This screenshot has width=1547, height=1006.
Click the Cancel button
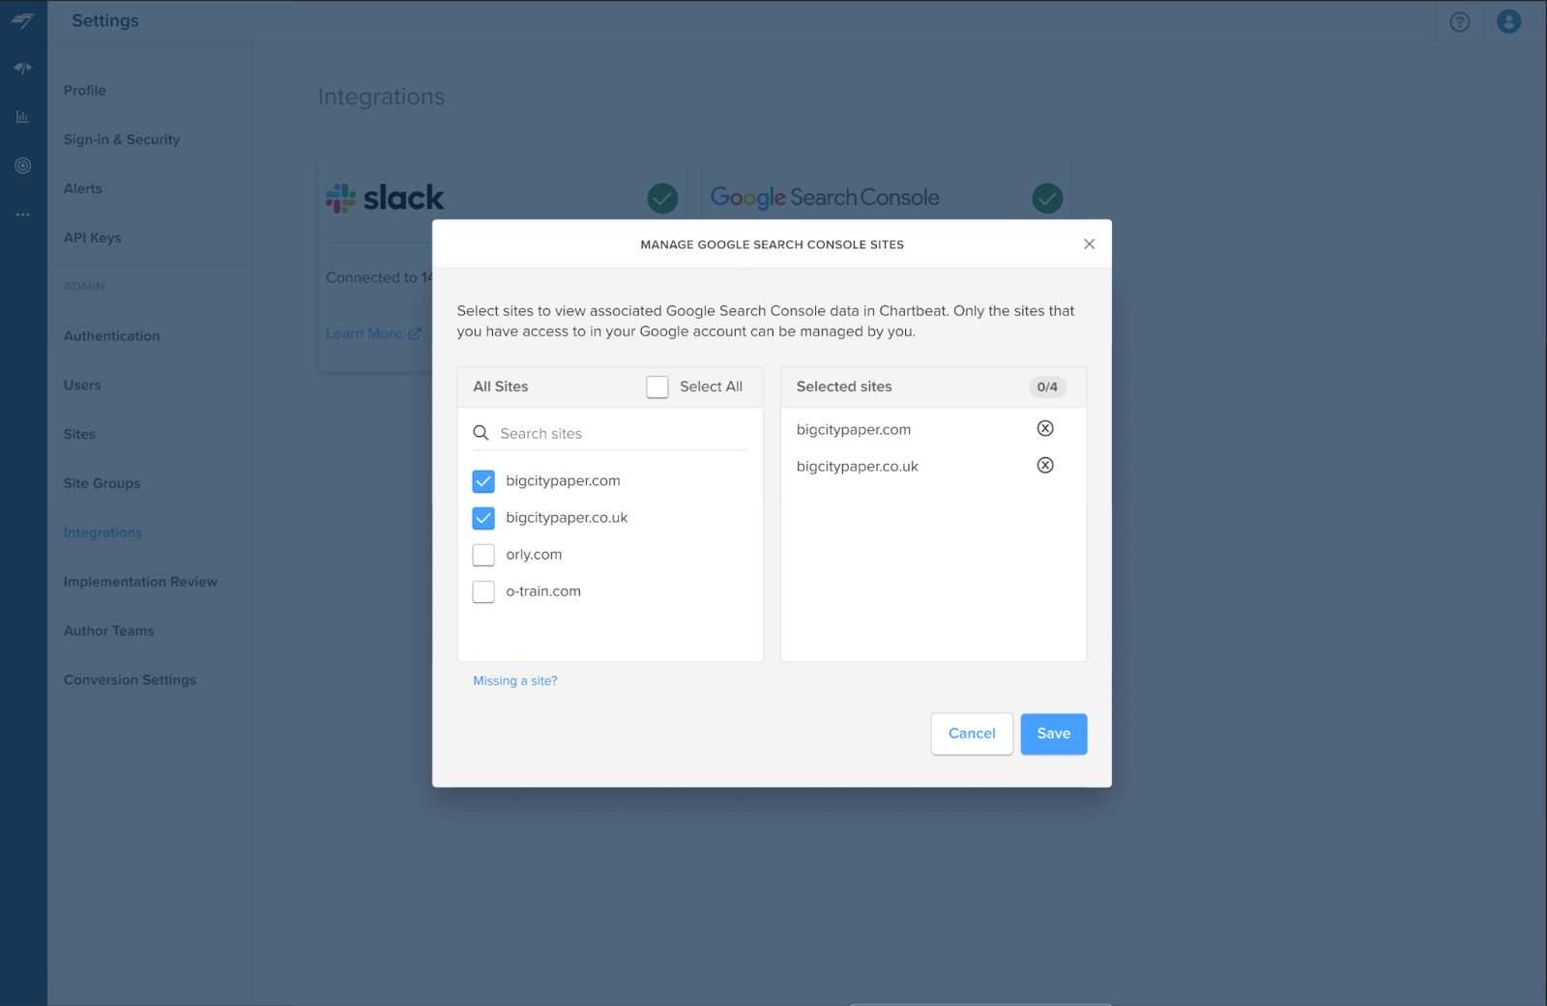(x=972, y=733)
